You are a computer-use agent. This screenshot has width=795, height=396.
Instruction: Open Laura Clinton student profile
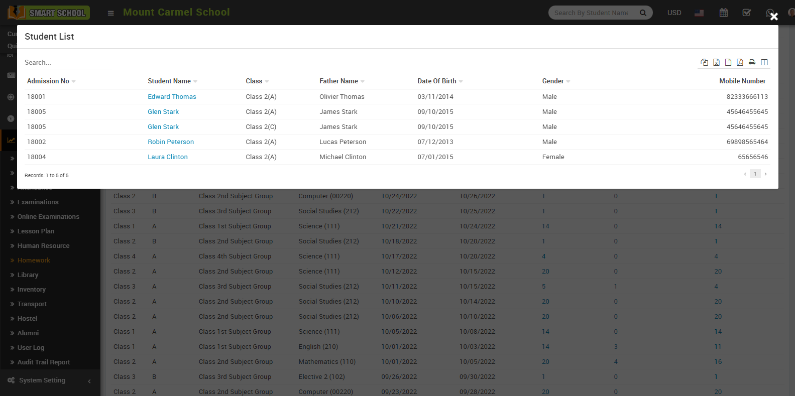168,157
